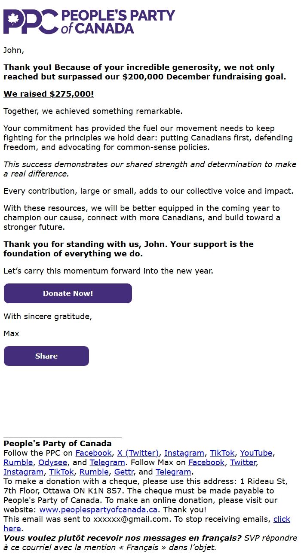Click the unsubscribe click here link
The image size is (301, 554).
coord(282,519)
